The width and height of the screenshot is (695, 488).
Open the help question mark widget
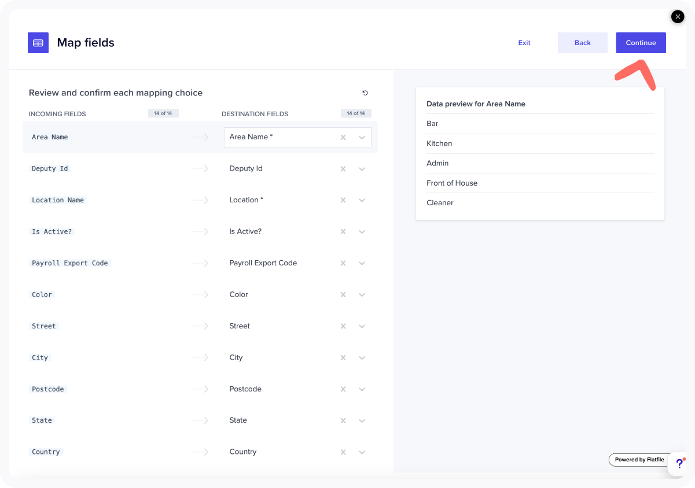679,464
